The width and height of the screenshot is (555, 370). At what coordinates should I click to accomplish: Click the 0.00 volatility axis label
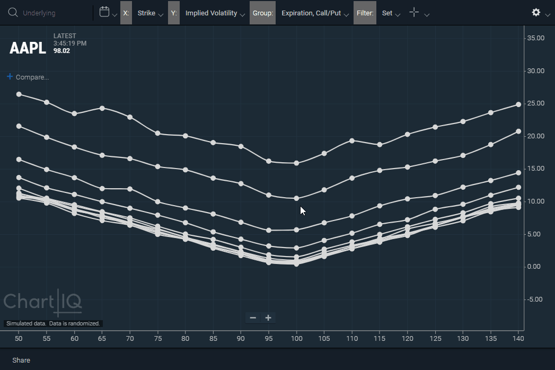pos(534,266)
